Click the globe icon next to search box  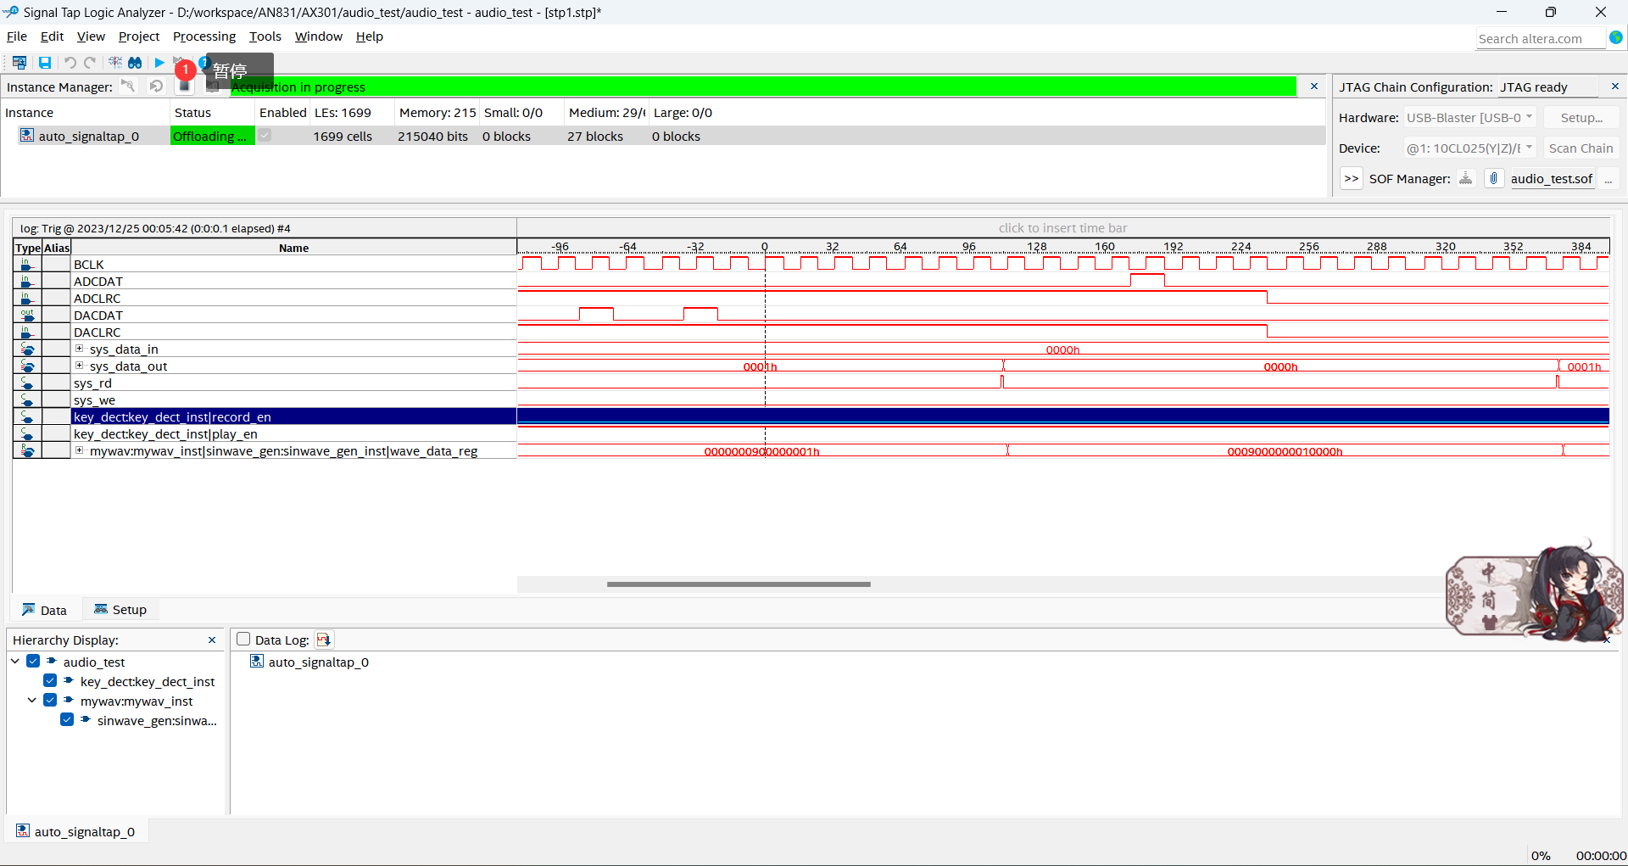[1616, 37]
